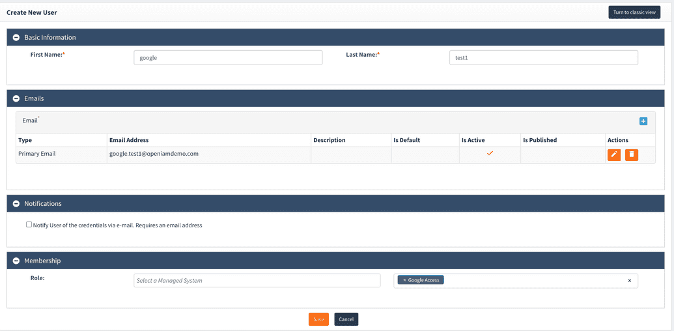The width and height of the screenshot is (674, 331).
Task: Clear all roles using the field's x
Action: click(629, 281)
